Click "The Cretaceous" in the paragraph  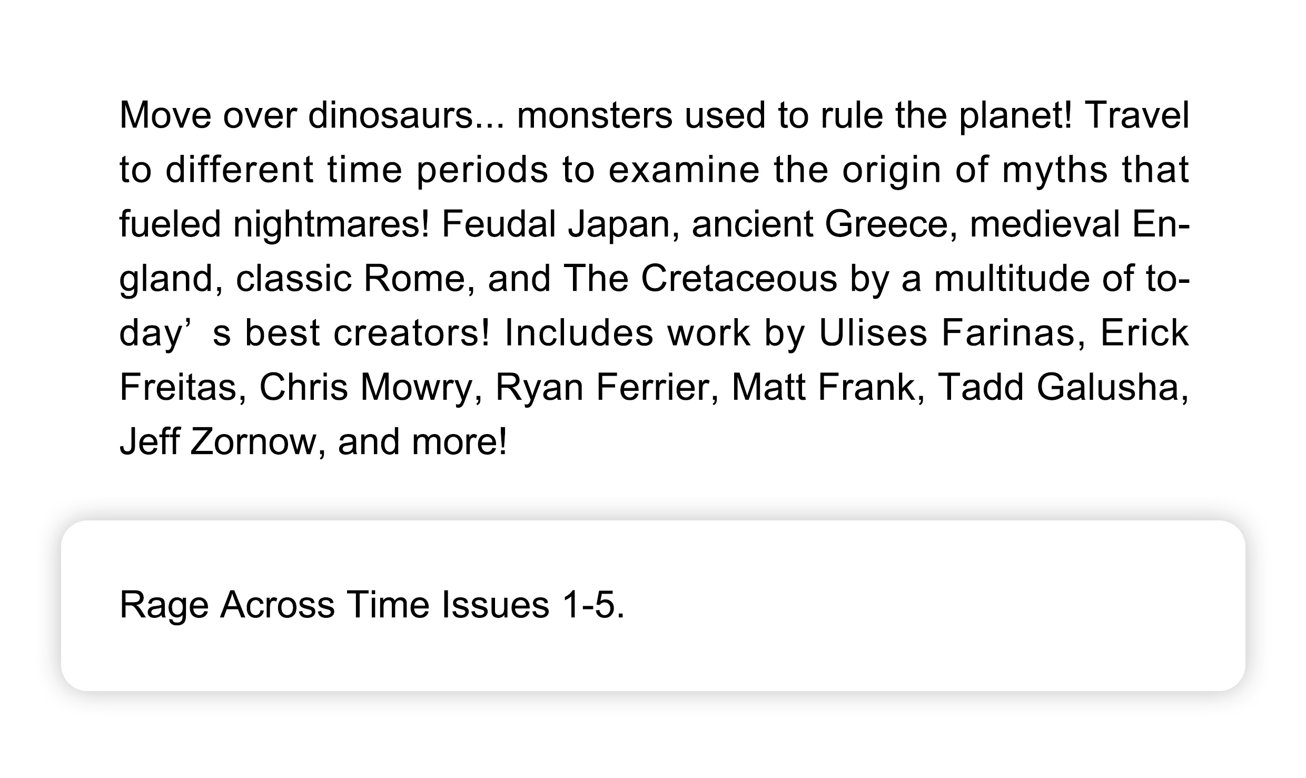click(x=700, y=279)
